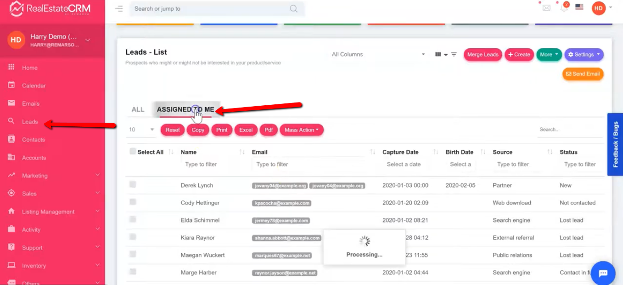Viewport: 623px width, 285px height.
Task: Click the hamburger menu icon in the header
Action: click(x=119, y=9)
